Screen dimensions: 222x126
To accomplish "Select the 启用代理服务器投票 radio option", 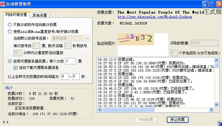I will tap(10, 61).
